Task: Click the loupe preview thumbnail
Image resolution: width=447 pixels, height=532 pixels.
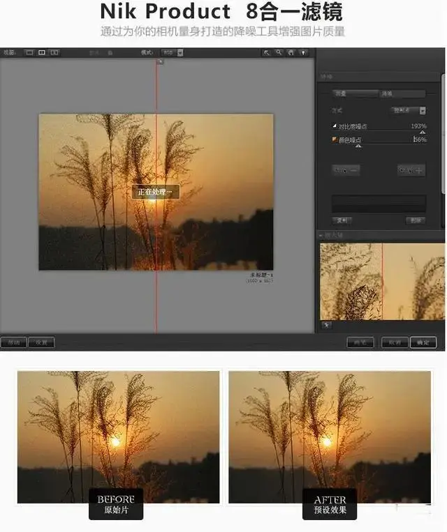Action: coord(382,281)
